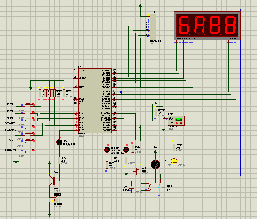Click the 'XTAL1' pin label on U1
The image size is (257, 219).
(82, 70)
